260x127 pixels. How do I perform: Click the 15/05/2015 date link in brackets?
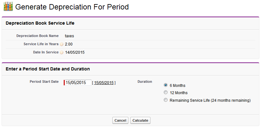[x=104, y=83]
